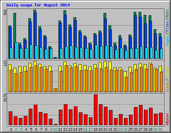Click the 'Visits' legend label

[x=167, y=72]
